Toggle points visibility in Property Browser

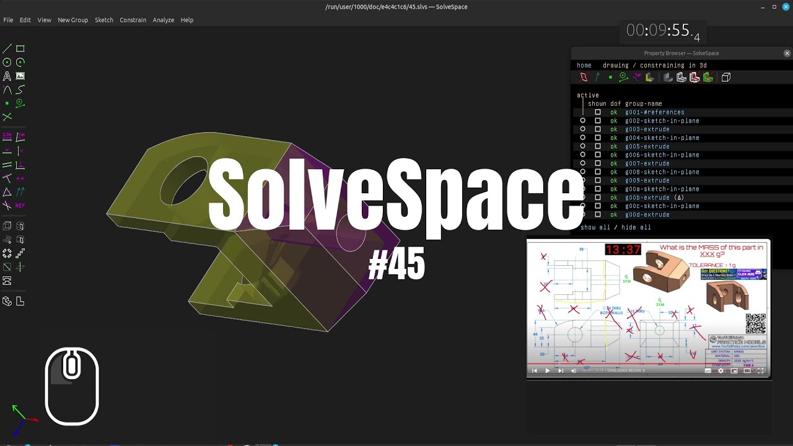[x=610, y=77]
